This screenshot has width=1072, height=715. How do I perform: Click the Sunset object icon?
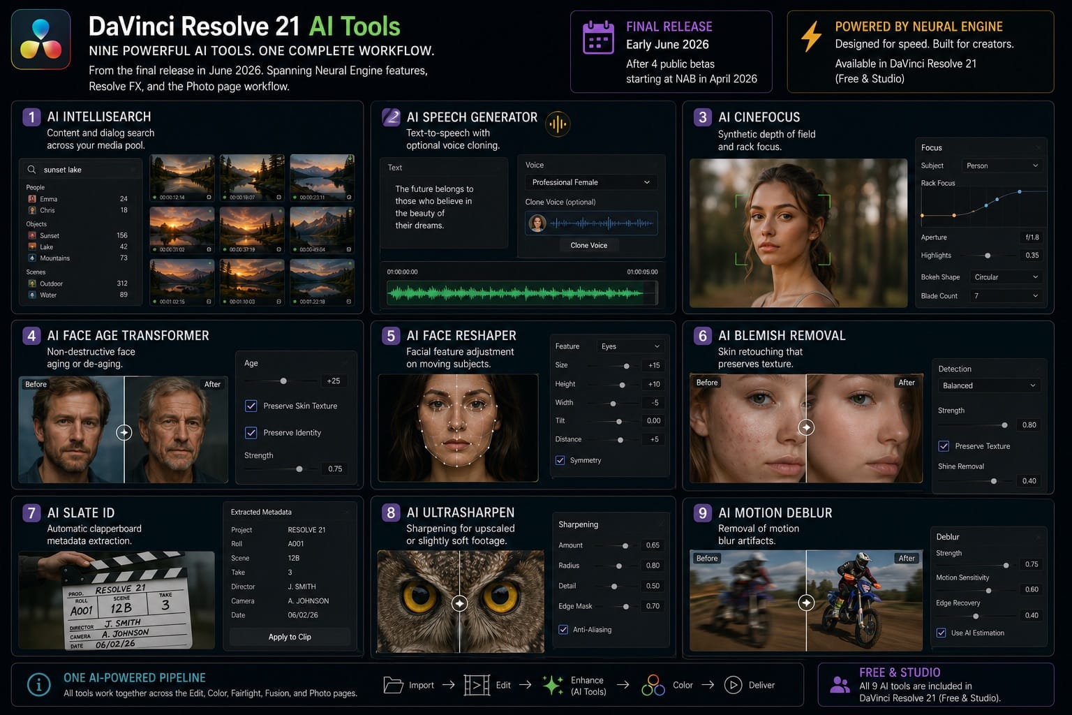pyautogui.click(x=32, y=235)
